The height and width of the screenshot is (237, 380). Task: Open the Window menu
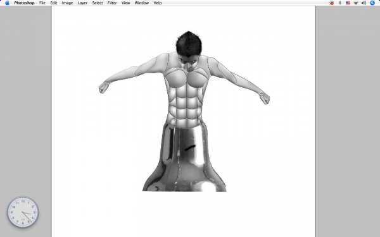click(142, 3)
